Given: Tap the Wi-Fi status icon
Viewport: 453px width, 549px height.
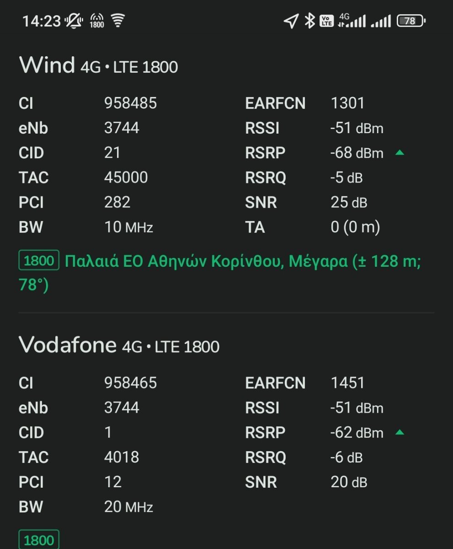Looking at the screenshot, I should [118, 21].
